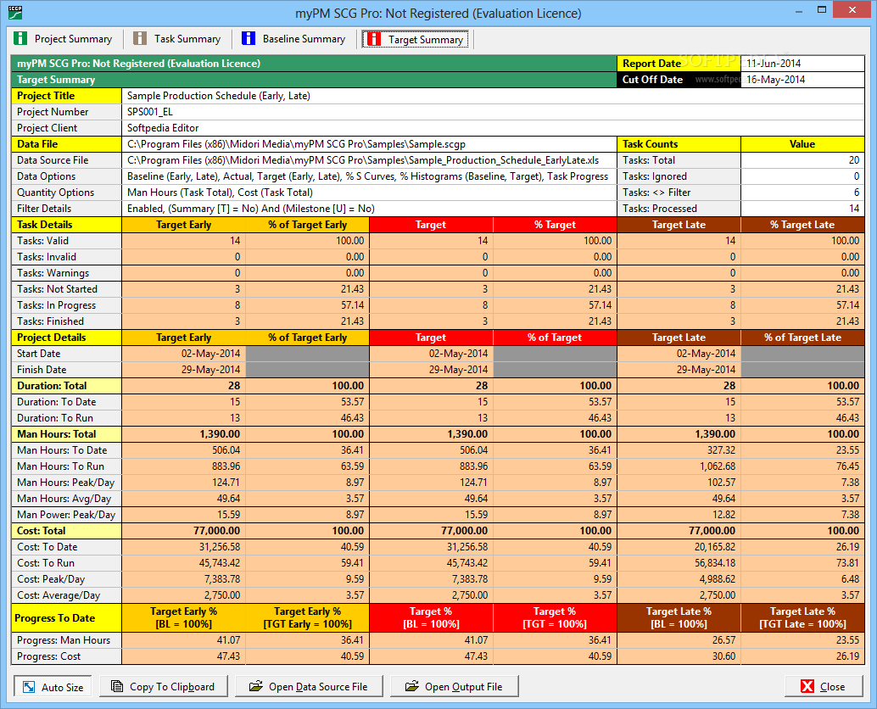Click the Open Data Source File button
877x709 pixels.
point(309,686)
